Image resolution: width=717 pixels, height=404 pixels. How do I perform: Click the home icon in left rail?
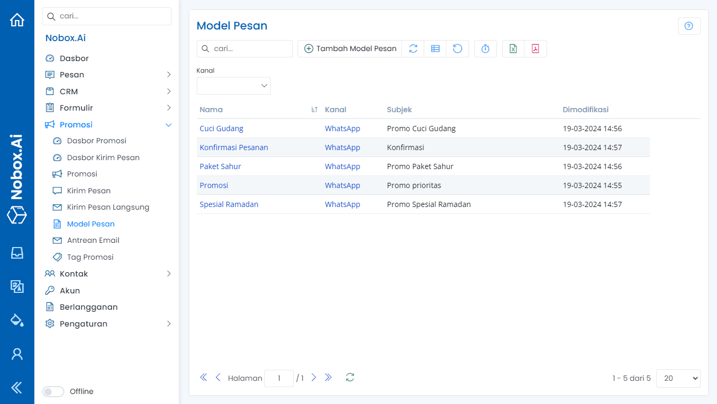coord(17,20)
